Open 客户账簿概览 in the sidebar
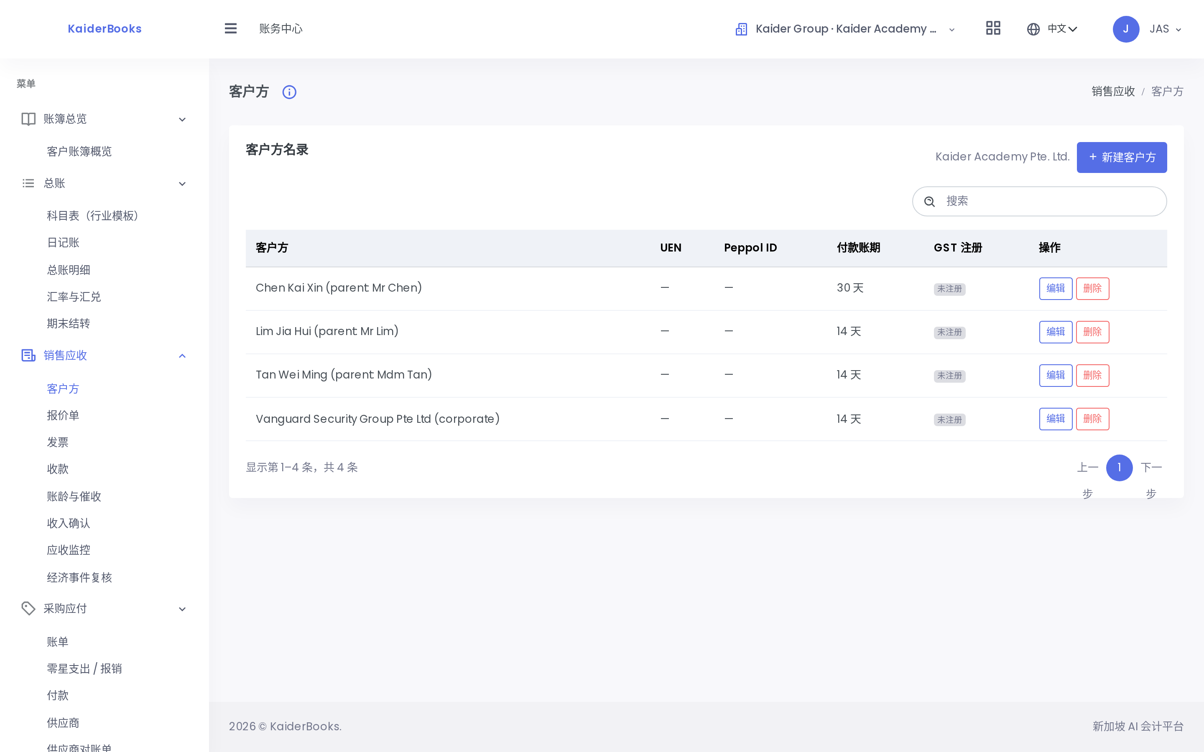Screen dimensions: 1204x752 [79, 151]
